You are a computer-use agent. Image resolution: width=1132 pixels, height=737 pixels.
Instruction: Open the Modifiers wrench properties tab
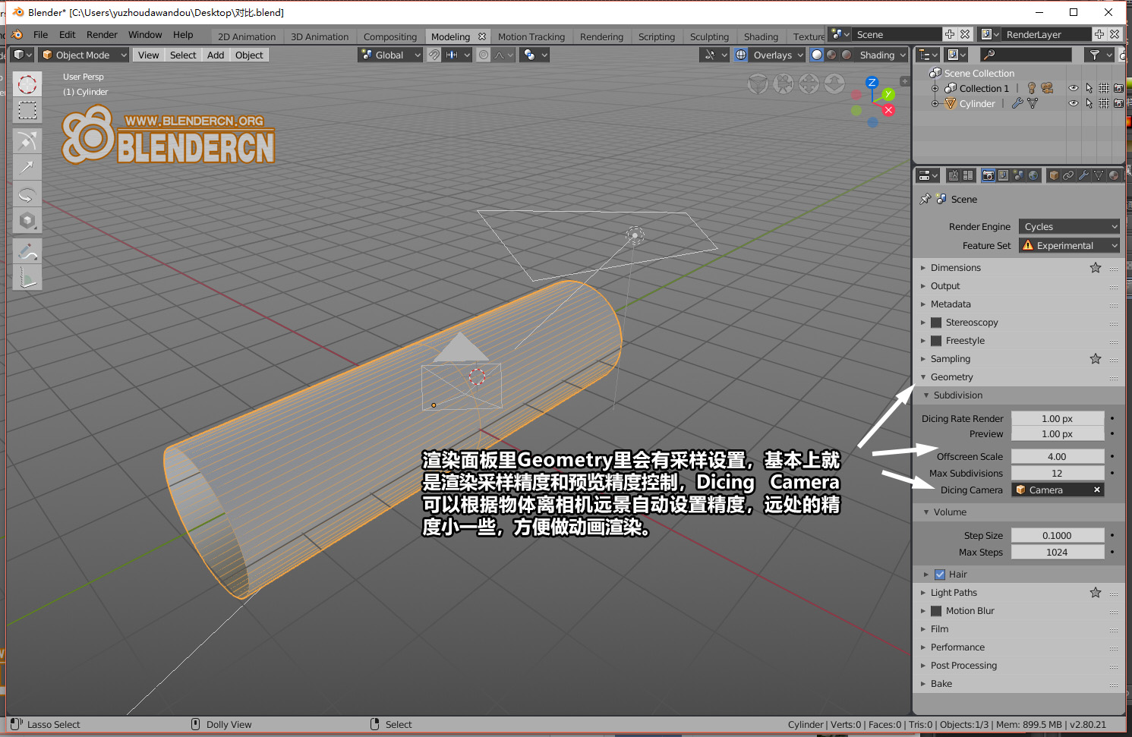tap(1083, 175)
